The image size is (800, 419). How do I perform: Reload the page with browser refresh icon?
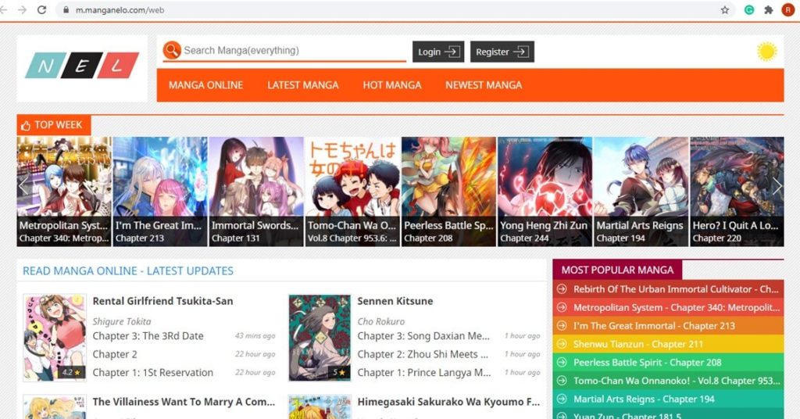41,10
